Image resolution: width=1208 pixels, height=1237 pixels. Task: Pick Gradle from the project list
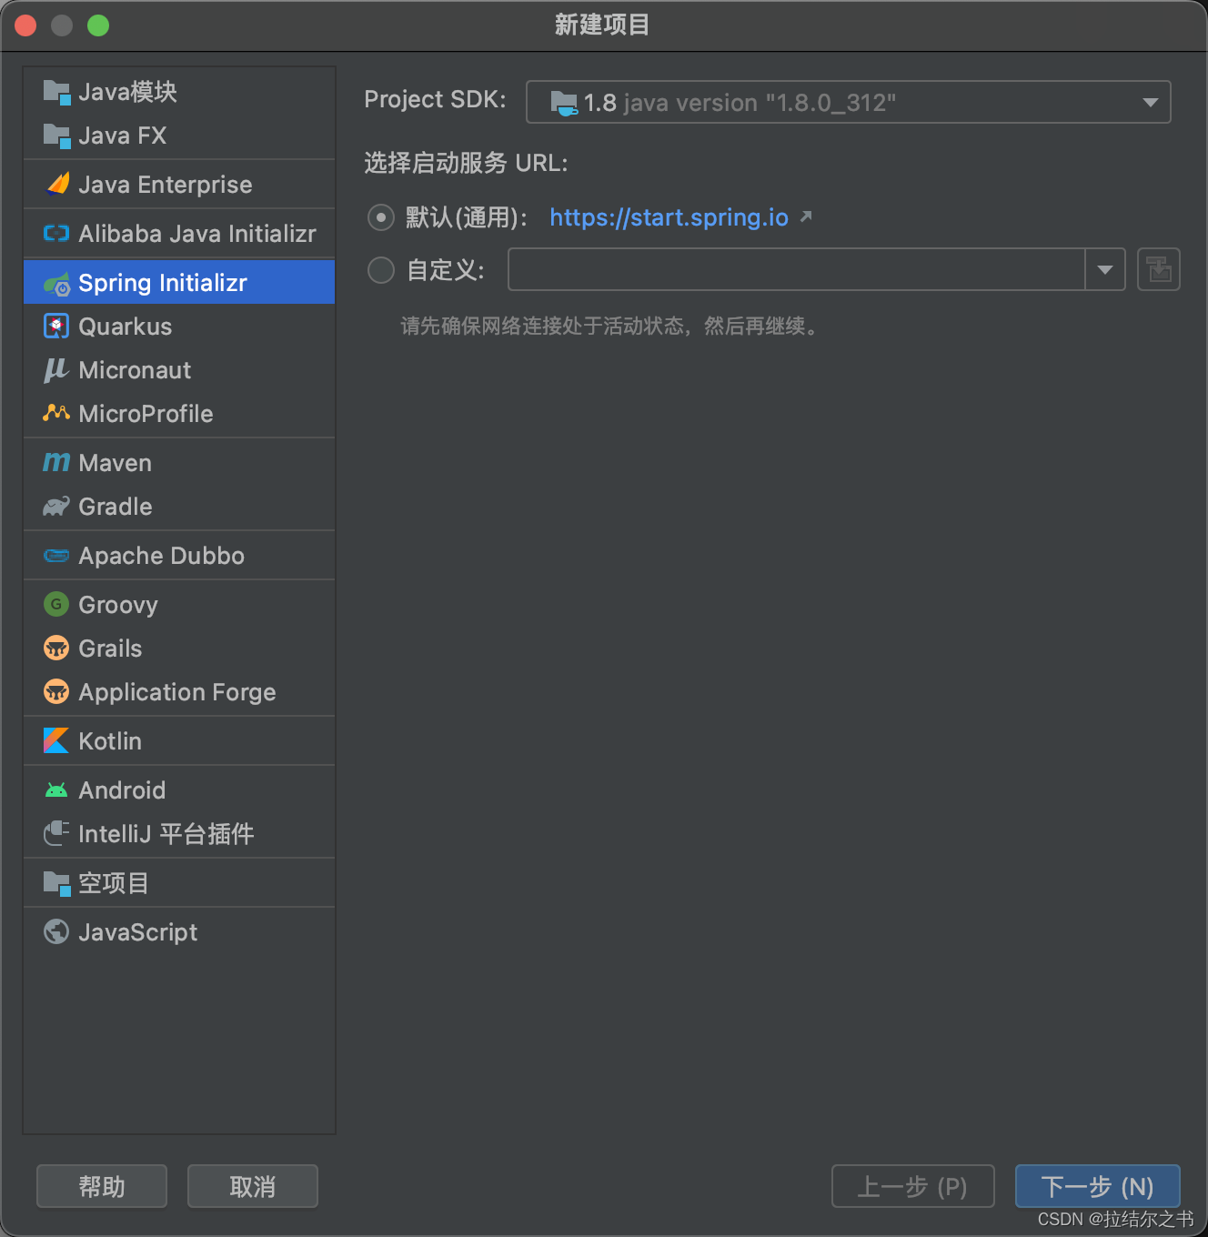179,507
